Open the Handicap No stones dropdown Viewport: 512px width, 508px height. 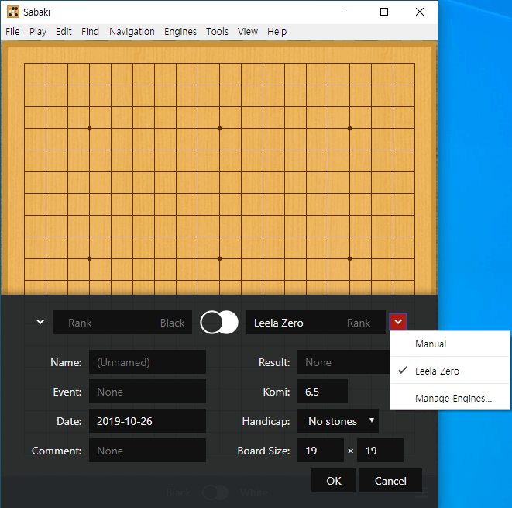tap(338, 421)
